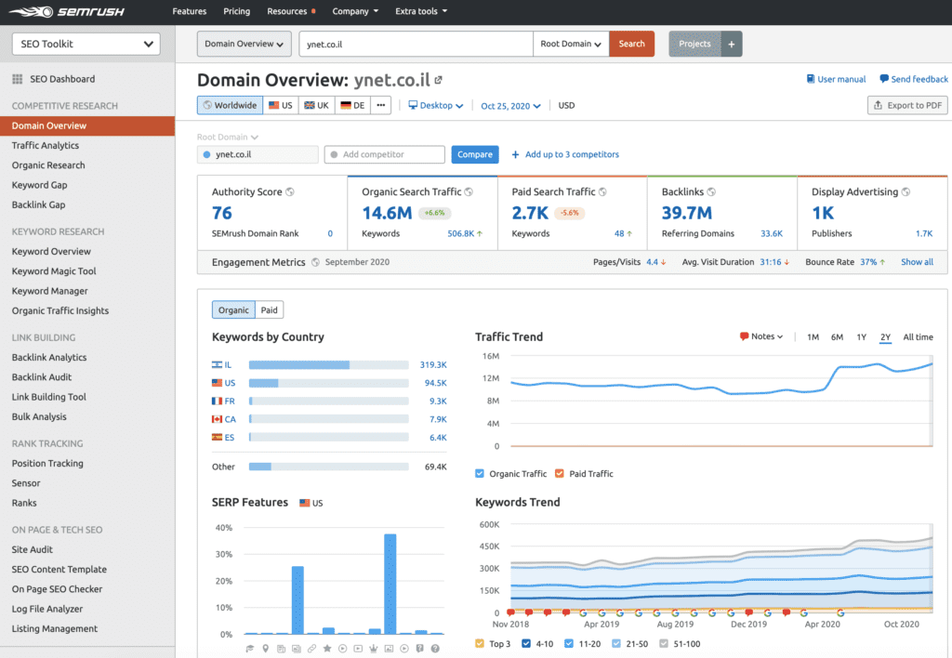952x658 pixels.
Task: Uncheck the Top 3 keywords checkbox
Action: pos(480,644)
